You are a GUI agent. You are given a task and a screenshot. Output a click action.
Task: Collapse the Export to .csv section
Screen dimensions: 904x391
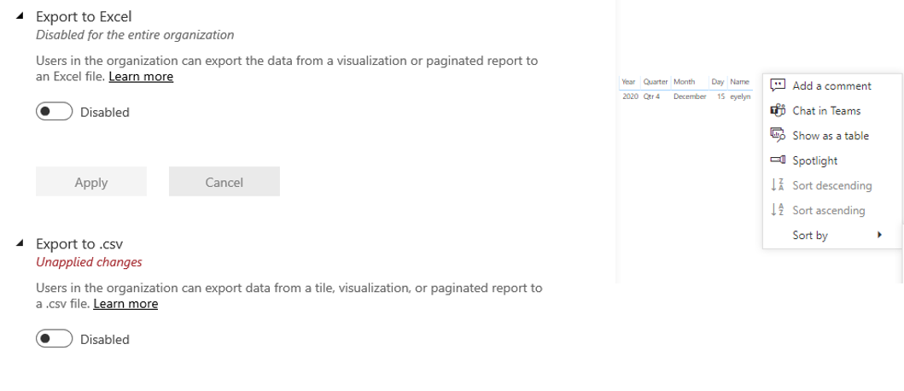(x=20, y=243)
